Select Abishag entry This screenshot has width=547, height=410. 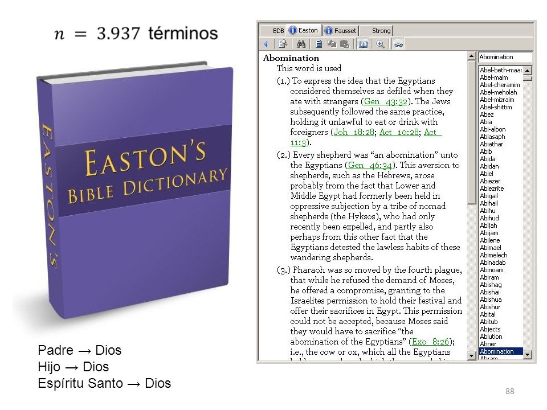[491, 285]
